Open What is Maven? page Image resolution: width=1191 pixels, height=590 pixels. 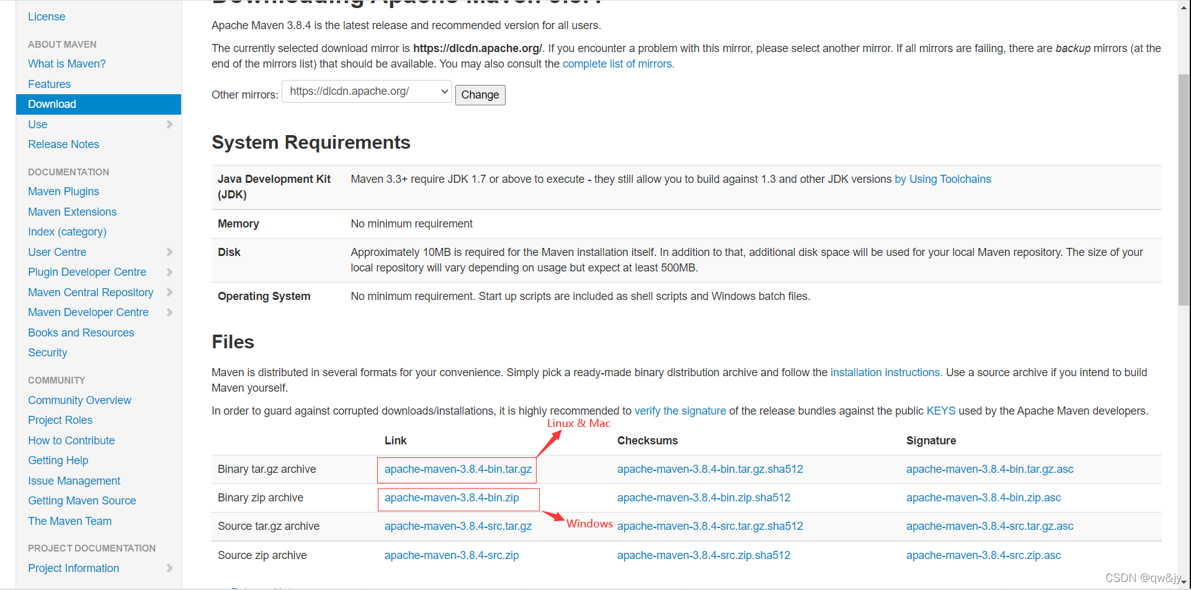coord(67,64)
